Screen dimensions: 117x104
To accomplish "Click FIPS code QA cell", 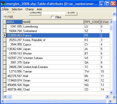I will click(x=92, y=62).
